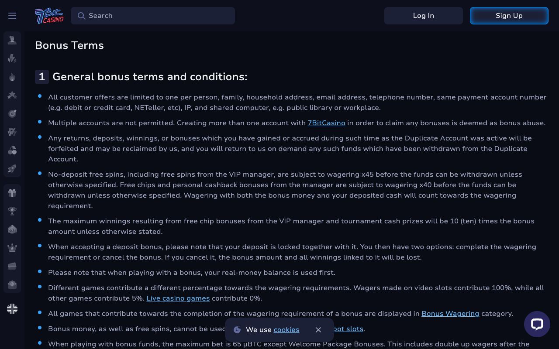Click the 'Different games contribute' paragraph

tap(296, 293)
